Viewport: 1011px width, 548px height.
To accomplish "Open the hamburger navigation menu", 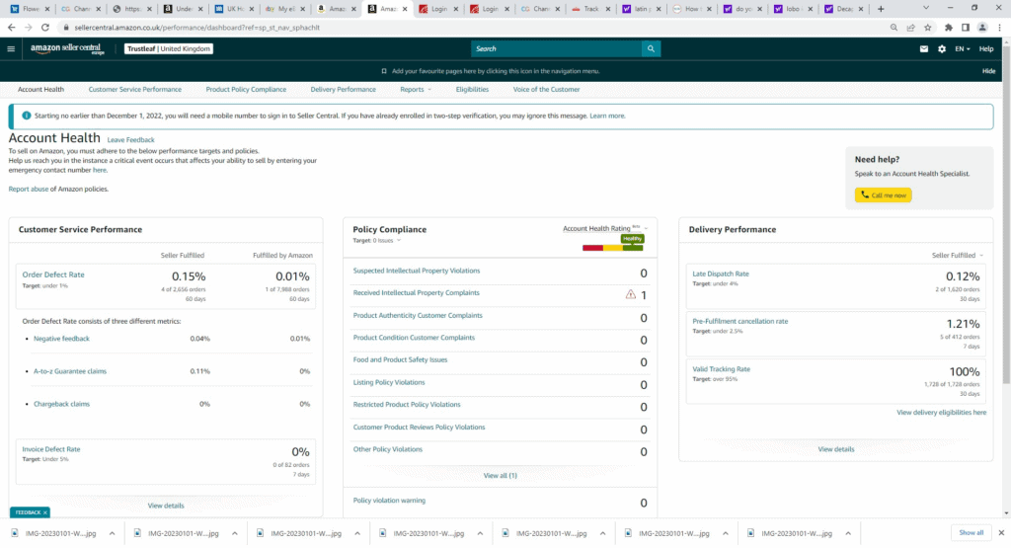I will click(x=11, y=48).
